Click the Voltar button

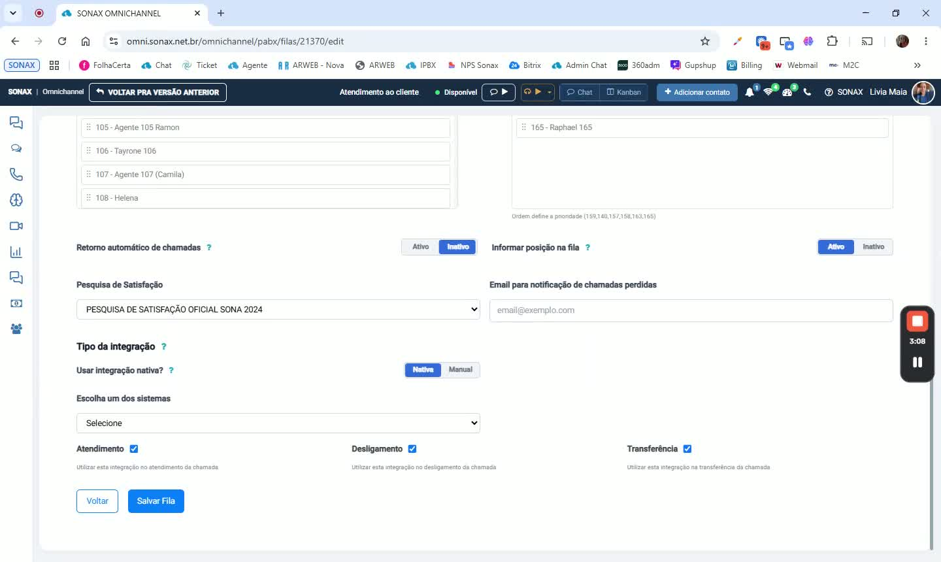[x=97, y=501]
